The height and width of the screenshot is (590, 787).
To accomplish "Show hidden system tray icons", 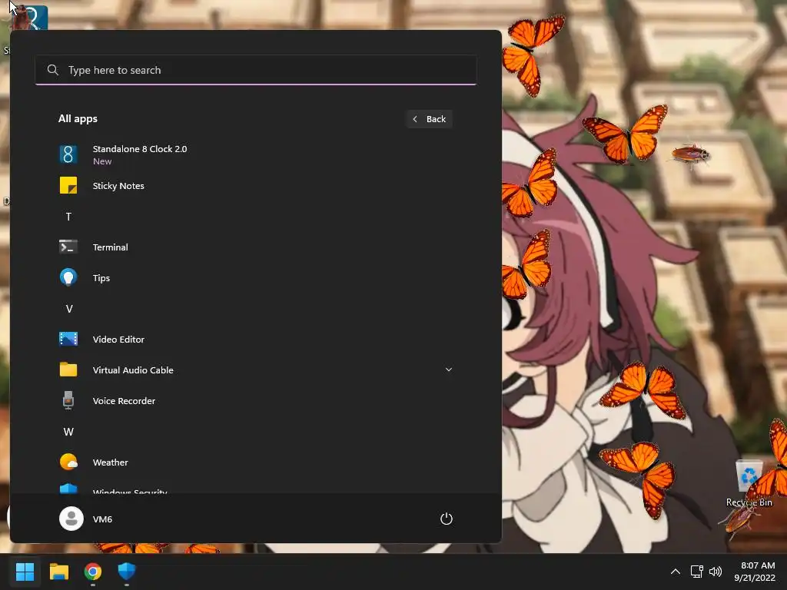I will [x=676, y=572].
